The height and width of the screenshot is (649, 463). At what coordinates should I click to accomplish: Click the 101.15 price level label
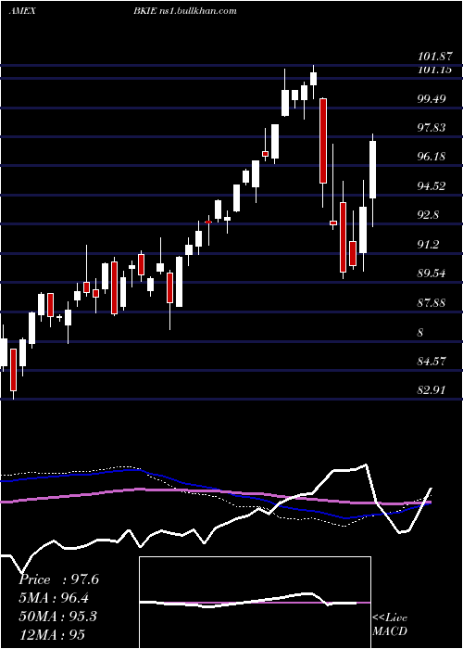coord(434,70)
